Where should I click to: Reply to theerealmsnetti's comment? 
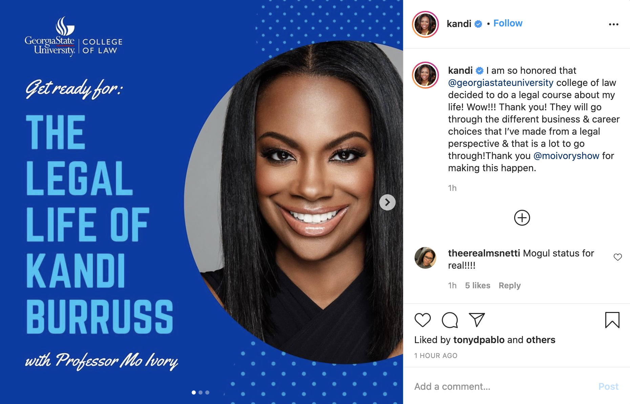click(509, 286)
